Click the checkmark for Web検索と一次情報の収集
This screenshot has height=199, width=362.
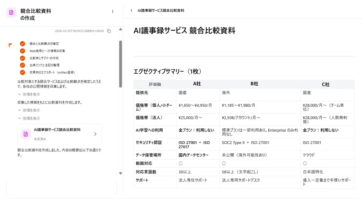23,51
